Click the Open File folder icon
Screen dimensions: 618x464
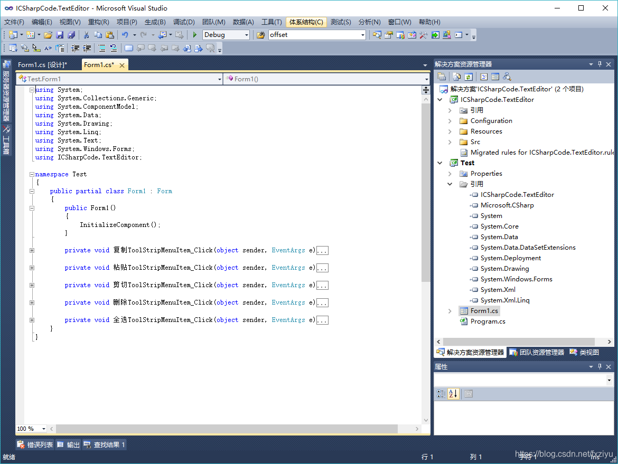coord(48,35)
